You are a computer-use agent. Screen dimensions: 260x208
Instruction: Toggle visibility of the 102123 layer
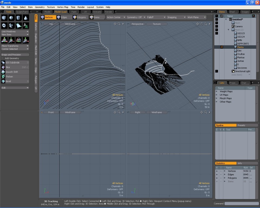pos(216,33)
